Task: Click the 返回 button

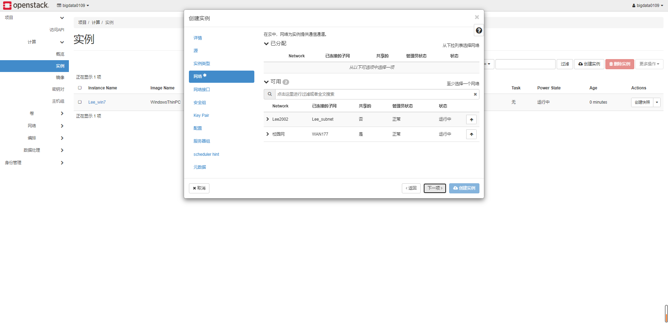Action: point(411,188)
